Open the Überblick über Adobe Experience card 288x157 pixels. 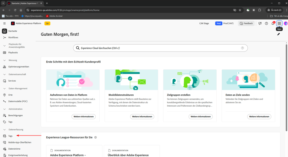pyautogui.click(x=132, y=151)
